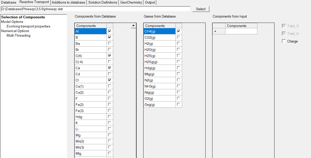Check the Fe(2) component checkbox
The height and width of the screenshot is (158, 311).
click(x=110, y=104)
